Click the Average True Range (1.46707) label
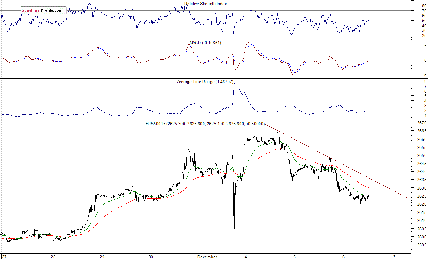This screenshot has width=428, height=259. pyautogui.click(x=205, y=82)
